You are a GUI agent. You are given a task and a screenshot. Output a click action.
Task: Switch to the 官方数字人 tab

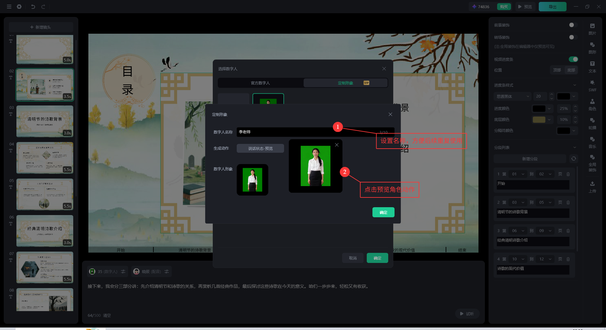pos(260,83)
